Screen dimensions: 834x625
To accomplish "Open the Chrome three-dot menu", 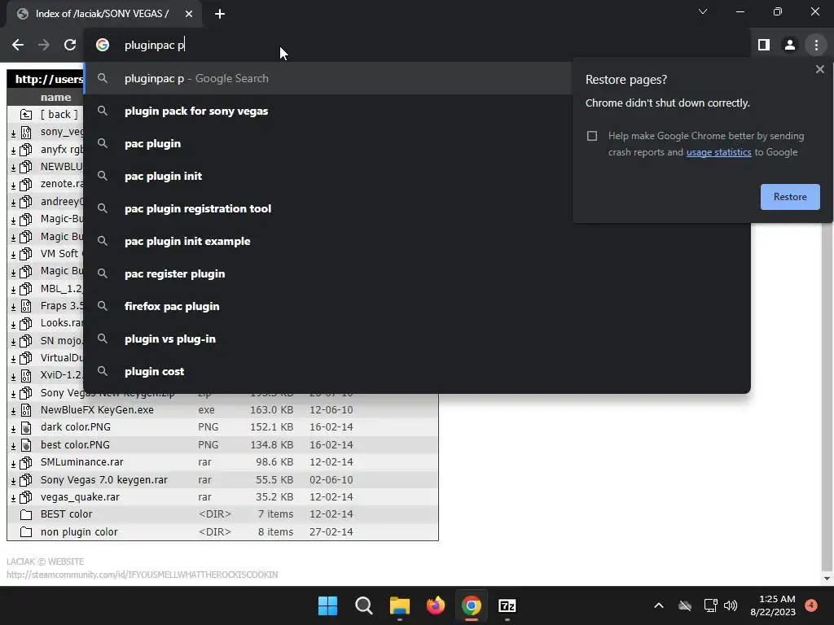I will tap(816, 46).
